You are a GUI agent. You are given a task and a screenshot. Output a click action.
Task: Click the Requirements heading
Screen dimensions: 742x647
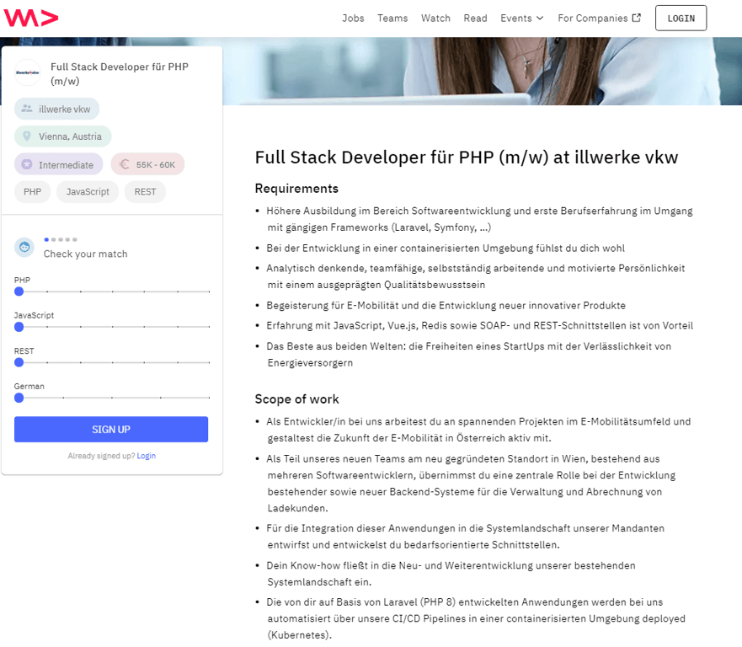click(x=296, y=189)
